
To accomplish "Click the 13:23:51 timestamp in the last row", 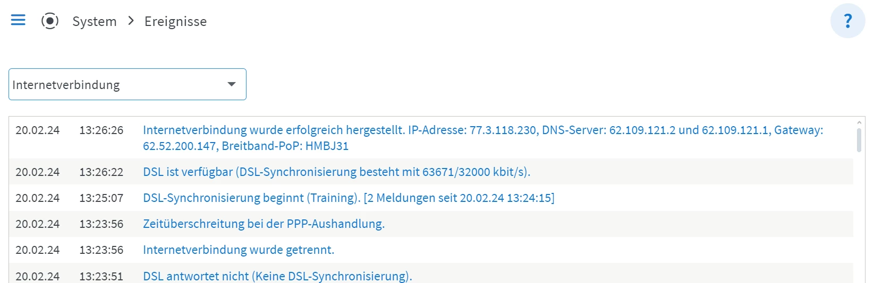I will point(101,276).
